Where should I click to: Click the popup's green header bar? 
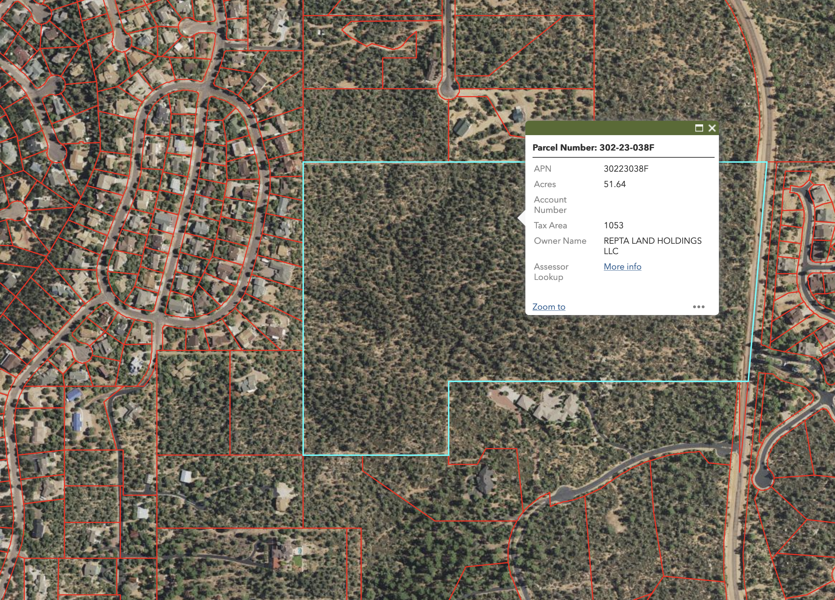pyautogui.click(x=607, y=128)
